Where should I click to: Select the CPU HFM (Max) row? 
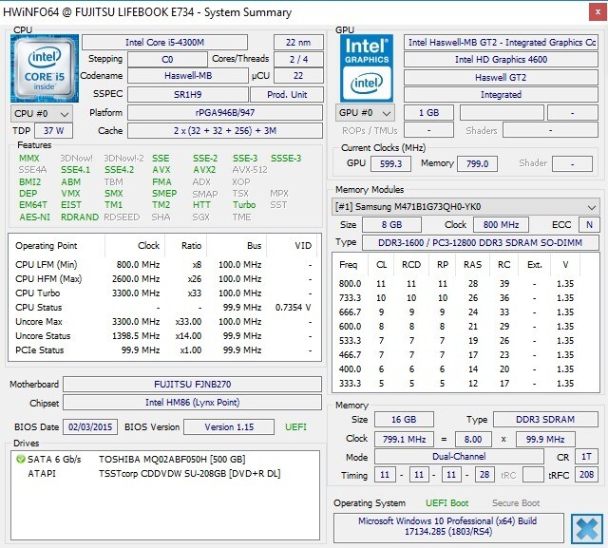pyautogui.click(x=164, y=279)
